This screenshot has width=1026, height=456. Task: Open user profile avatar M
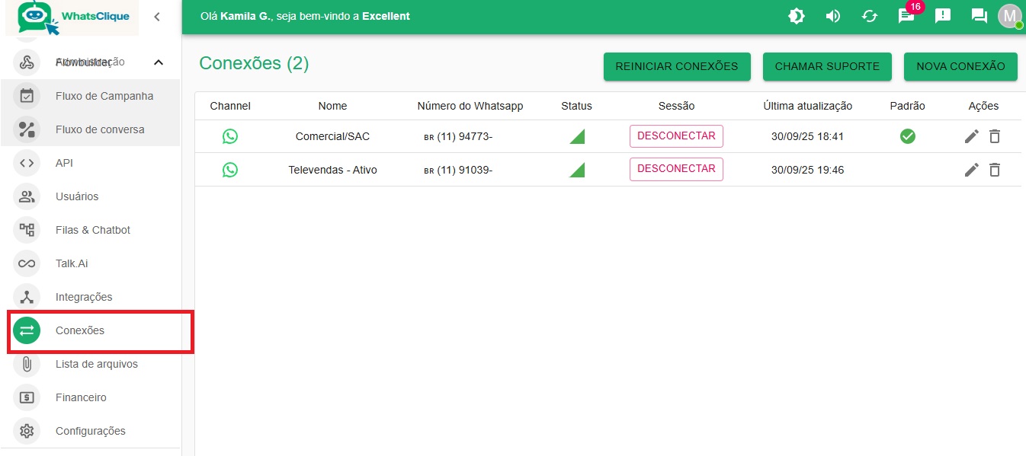1010,16
